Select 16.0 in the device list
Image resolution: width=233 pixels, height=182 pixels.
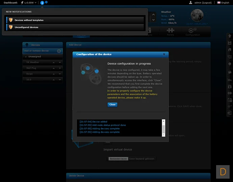29,80
